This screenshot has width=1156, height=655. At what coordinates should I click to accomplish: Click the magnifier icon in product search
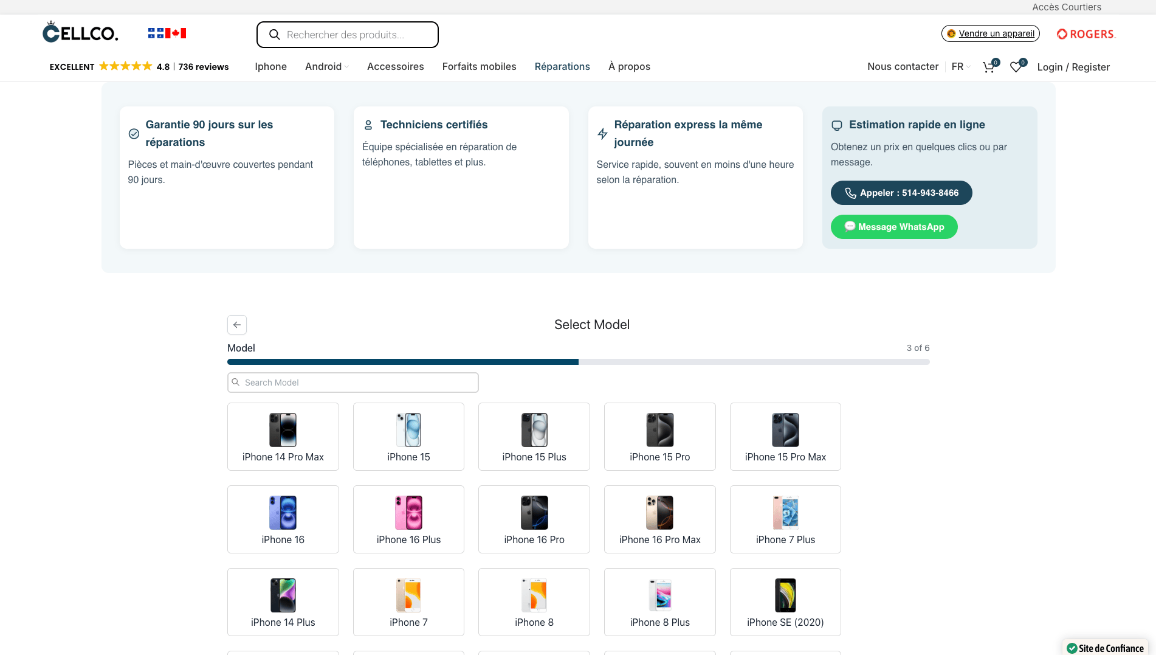274,35
